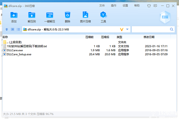Click the 1.9 MB size cell

[95, 50]
